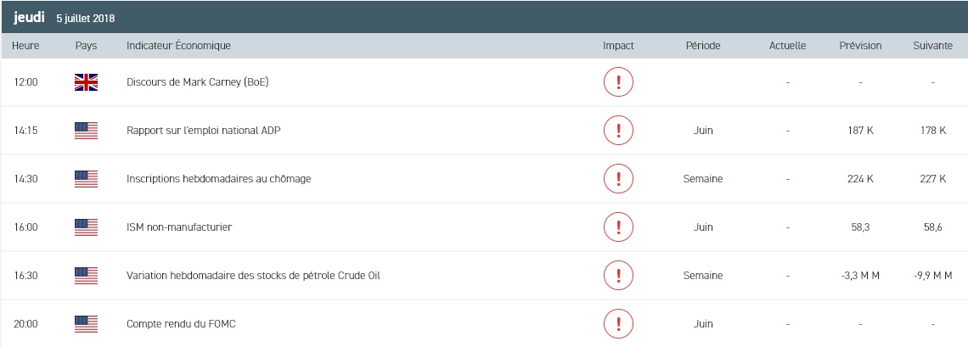Click impact alert icon for Crude Oil stocks
The width and height of the screenshot is (968, 347).
tap(618, 276)
